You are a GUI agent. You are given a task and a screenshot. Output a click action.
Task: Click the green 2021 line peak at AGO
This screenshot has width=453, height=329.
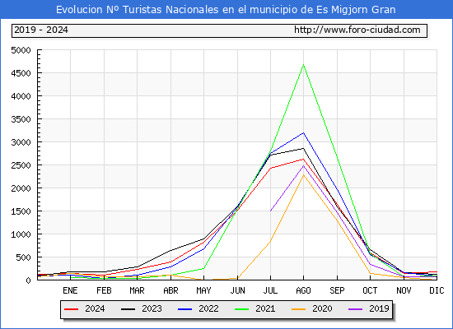(303, 65)
